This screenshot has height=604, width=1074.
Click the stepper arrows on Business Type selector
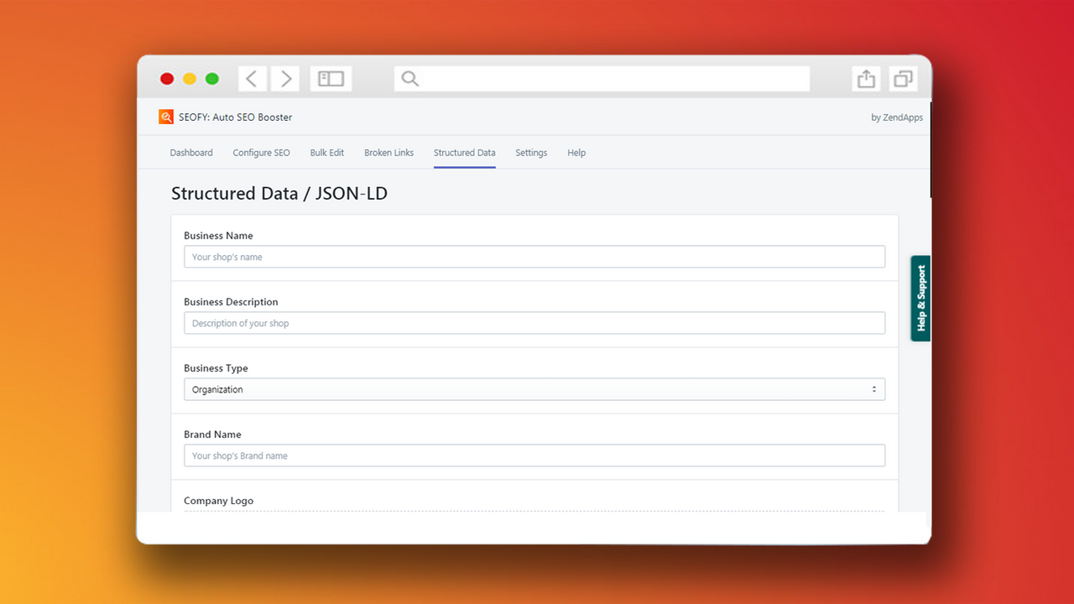click(875, 388)
